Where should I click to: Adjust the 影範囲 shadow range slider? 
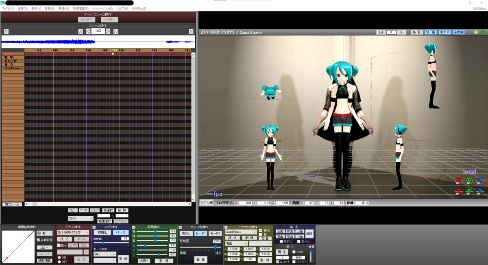point(200,247)
